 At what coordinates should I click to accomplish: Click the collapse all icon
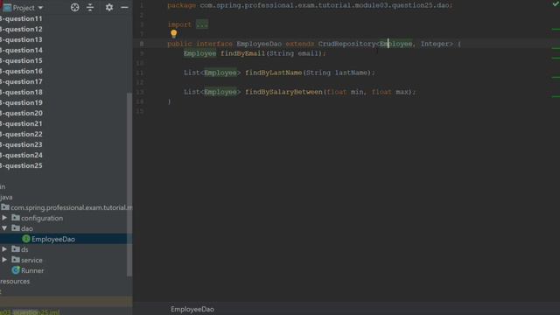click(x=90, y=8)
